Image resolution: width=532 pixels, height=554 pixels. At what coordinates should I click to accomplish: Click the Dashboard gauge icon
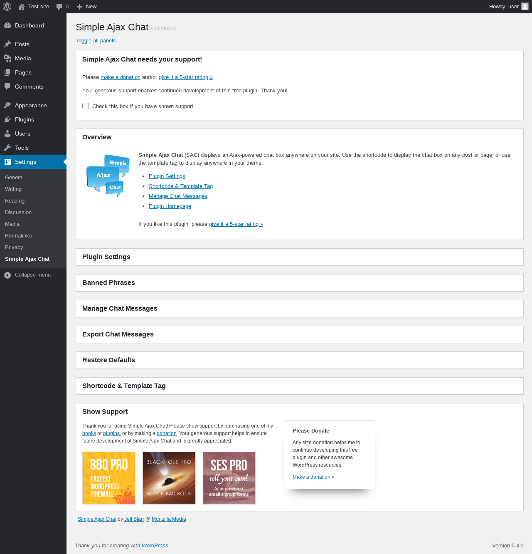pos(7,25)
